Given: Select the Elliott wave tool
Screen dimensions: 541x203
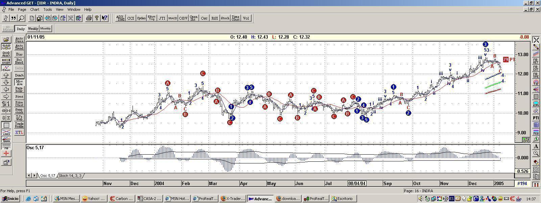Looking at the screenshot, I should tap(6, 68).
